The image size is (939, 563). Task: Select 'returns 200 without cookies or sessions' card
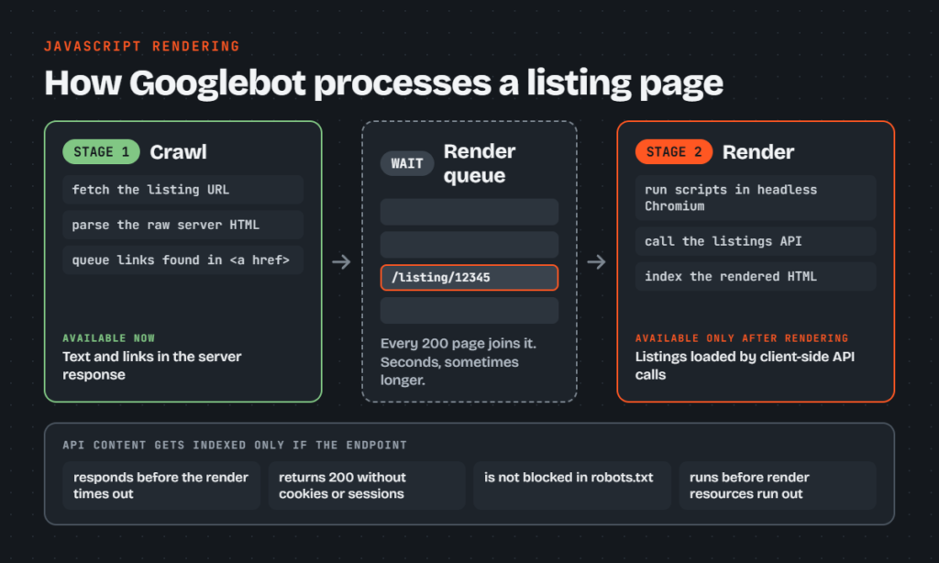[367, 485]
